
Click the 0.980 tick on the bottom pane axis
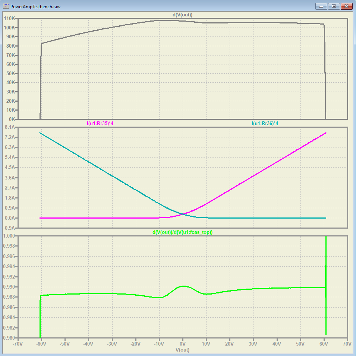pyautogui.click(x=9, y=338)
